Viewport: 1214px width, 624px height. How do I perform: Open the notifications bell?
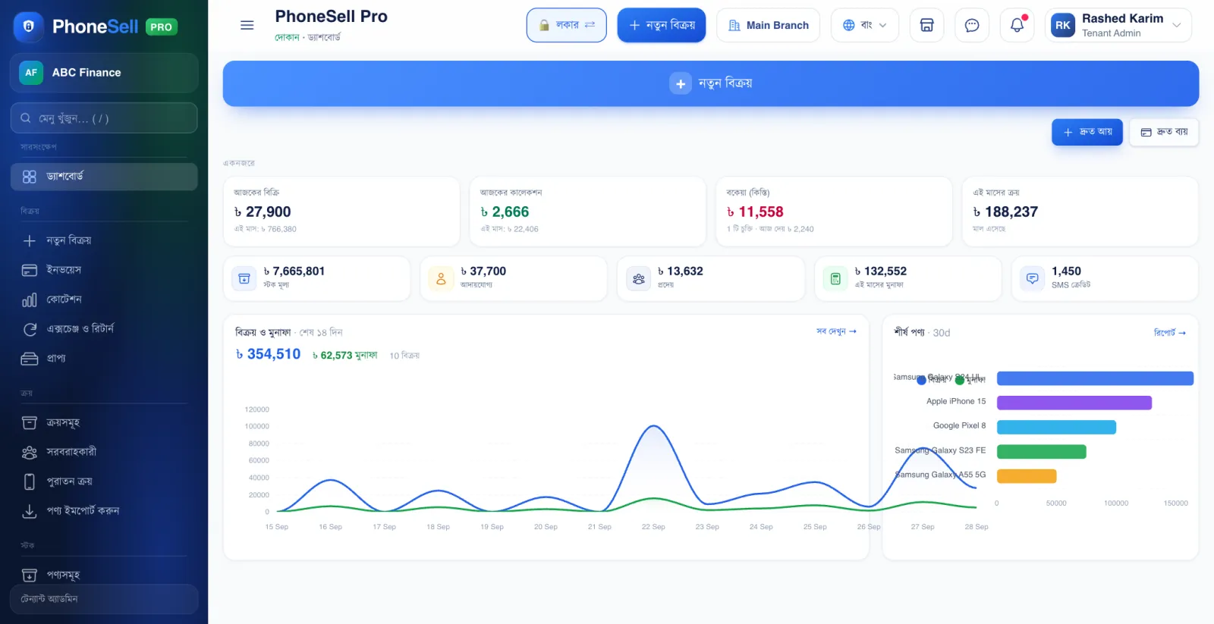point(1017,25)
